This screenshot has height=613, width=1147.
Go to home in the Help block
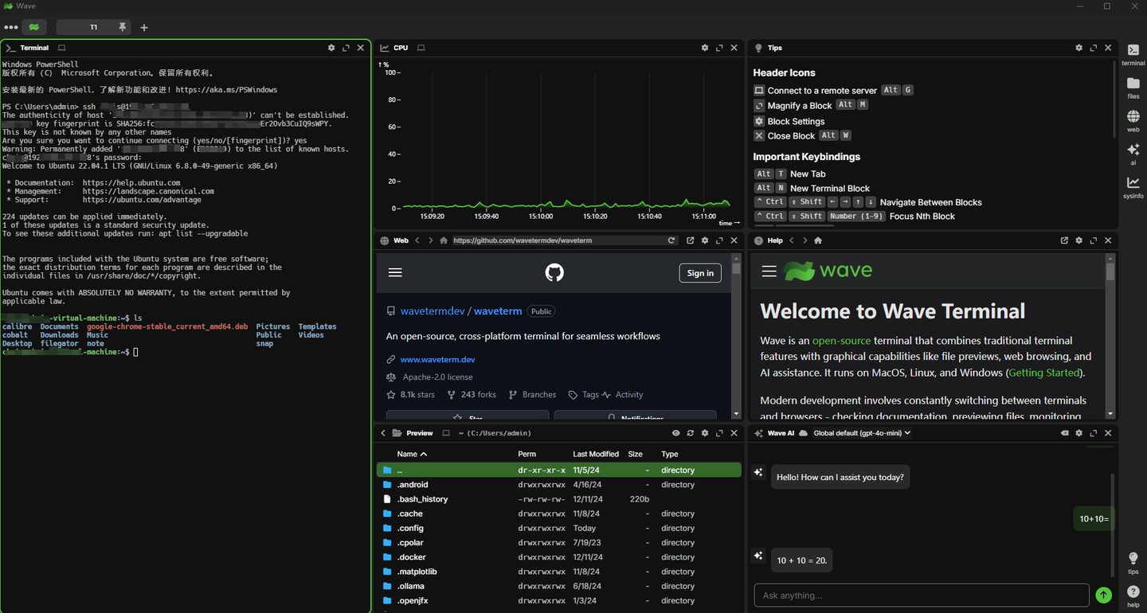pyautogui.click(x=818, y=240)
